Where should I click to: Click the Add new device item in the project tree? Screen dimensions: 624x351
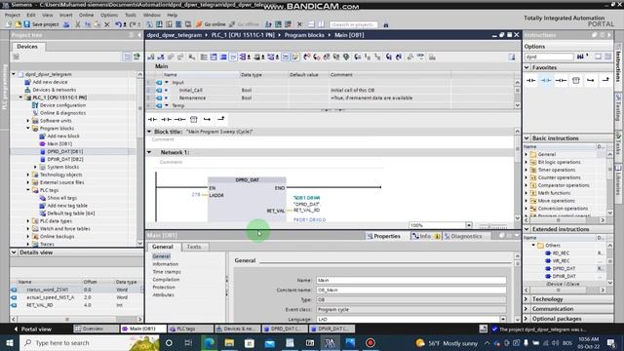50,82
